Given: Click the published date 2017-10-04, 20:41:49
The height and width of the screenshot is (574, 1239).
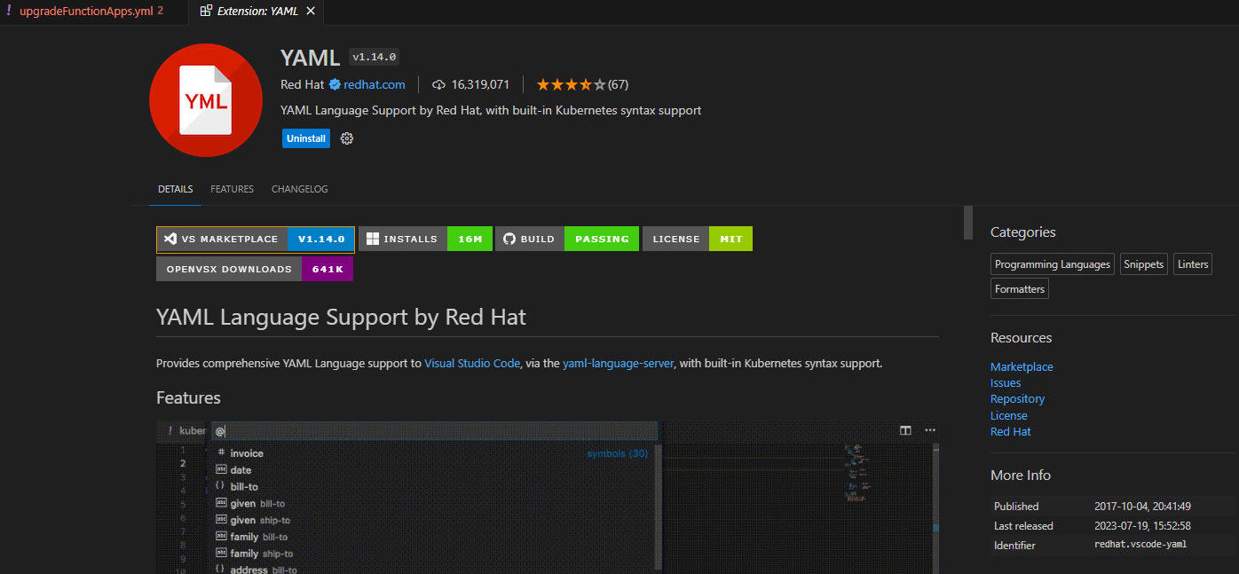Looking at the screenshot, I should [1142, 507].
